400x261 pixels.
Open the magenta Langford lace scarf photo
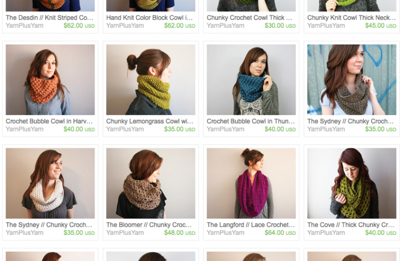[x=251, y=183]
